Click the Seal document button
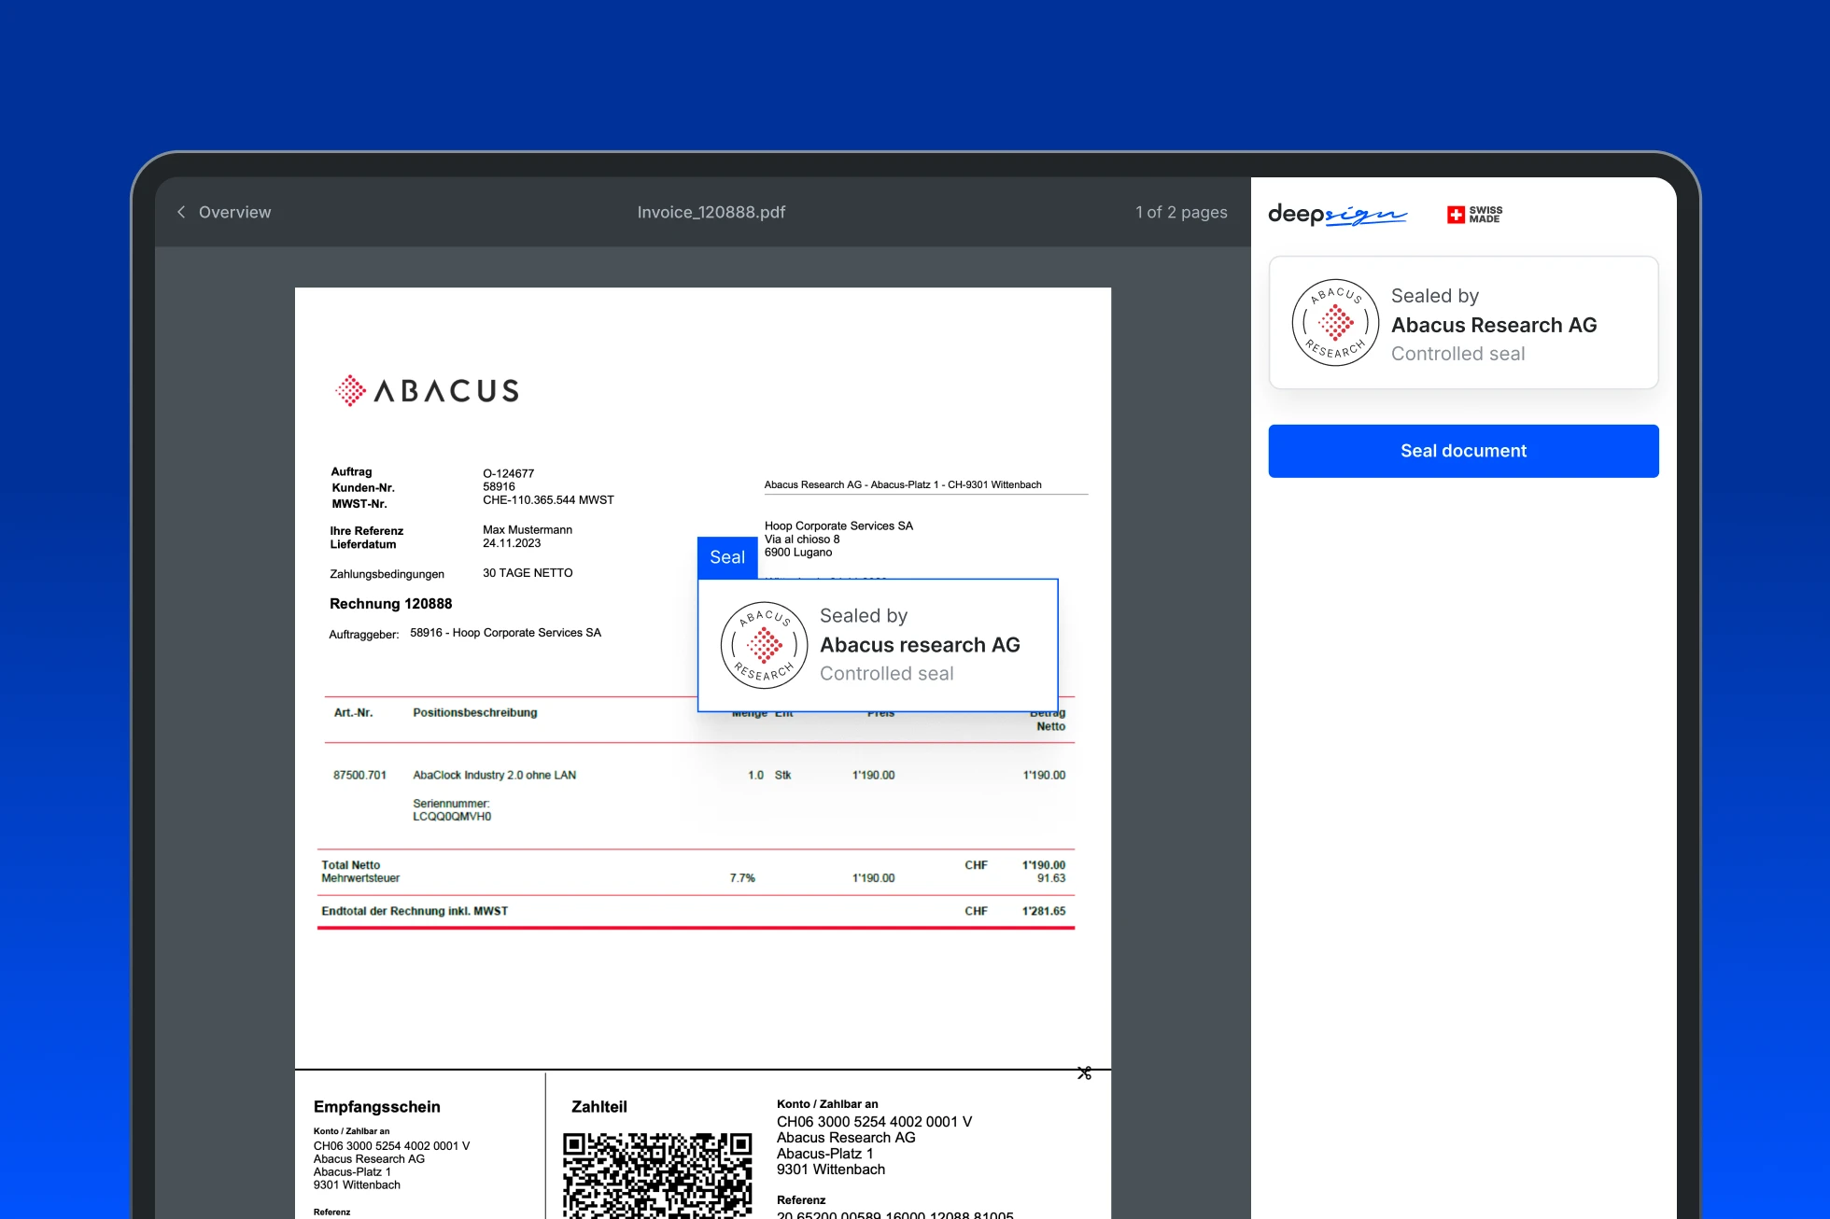The height and width of the screenshot is (1219, 1830). (1462, 451)
